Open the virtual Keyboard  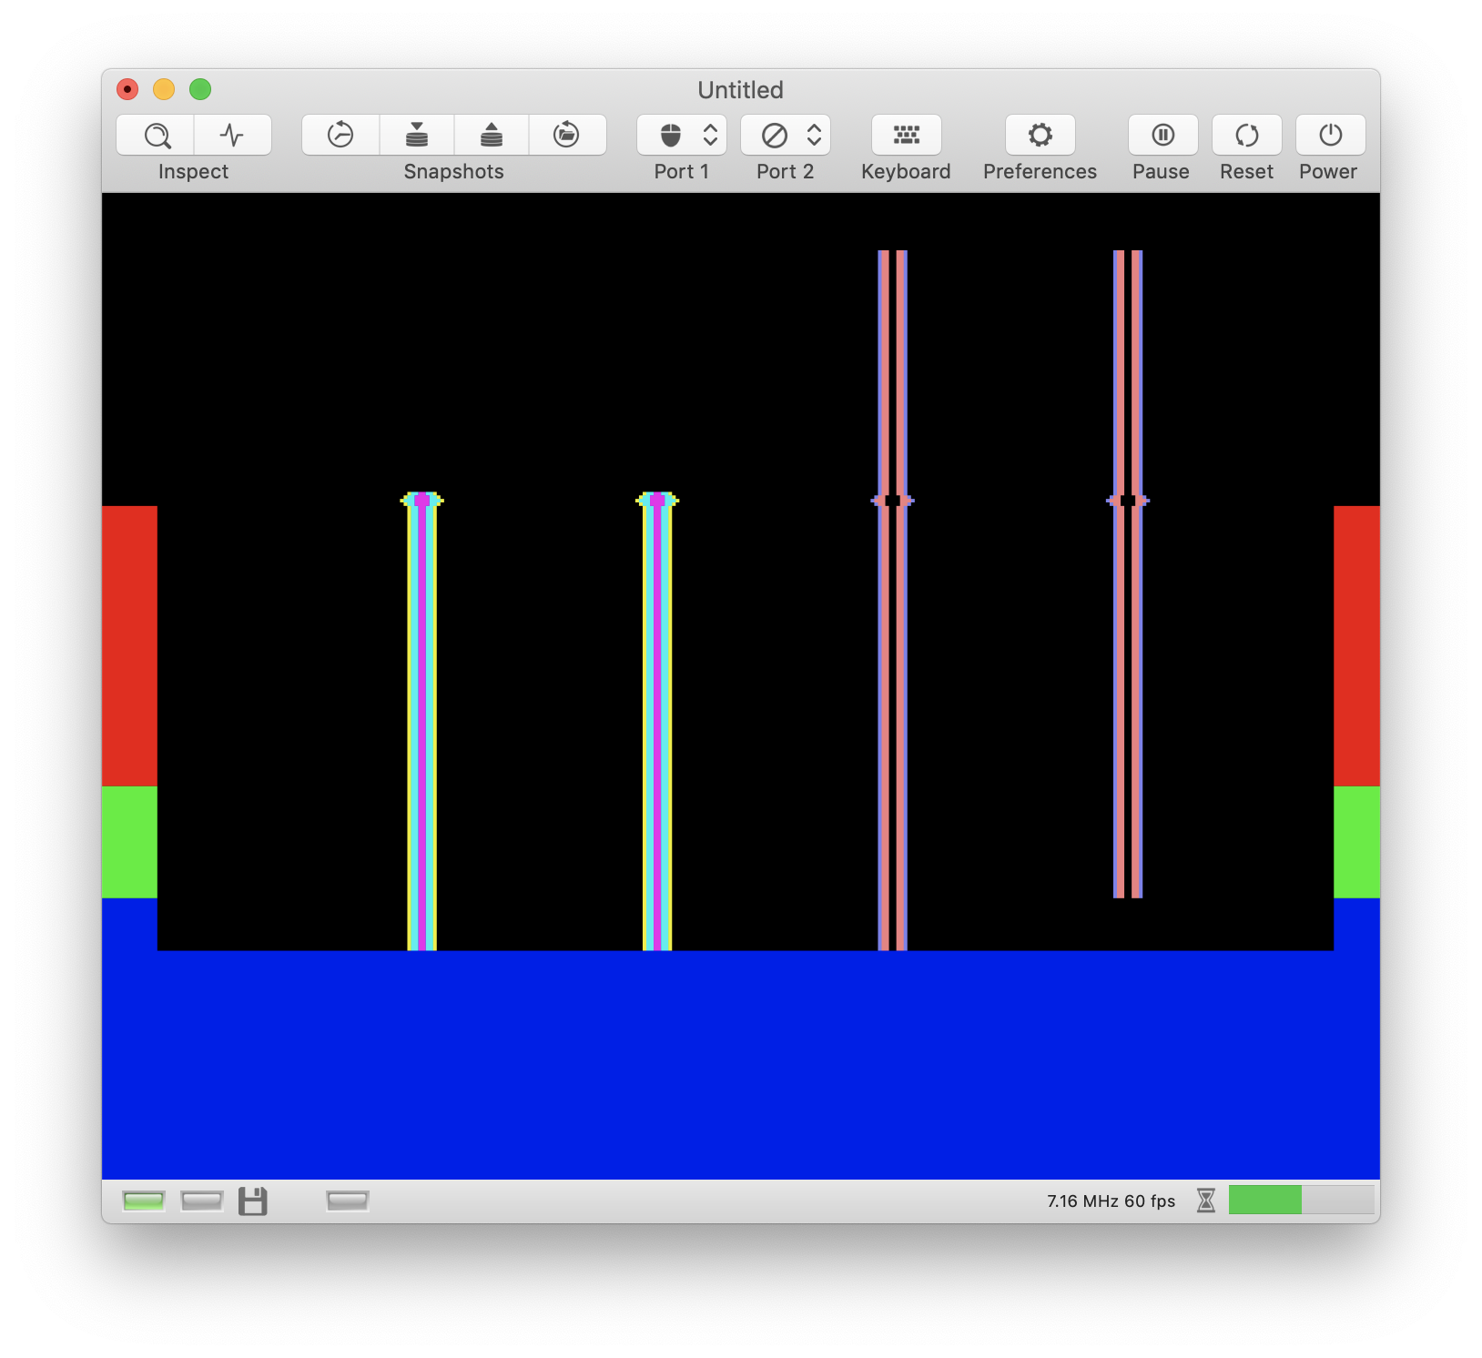tap(907, 136)
